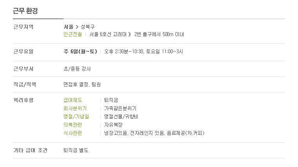
Task: Click the 면접후 결정, 팀원 position text
Action: (x=82, y=84)
